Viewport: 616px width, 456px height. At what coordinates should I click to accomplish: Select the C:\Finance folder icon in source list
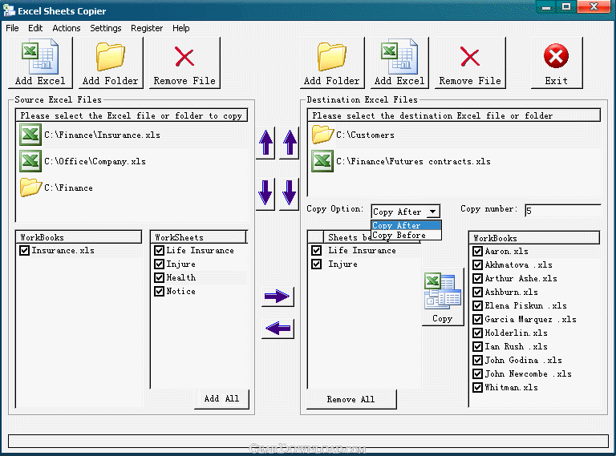(30, 188)
